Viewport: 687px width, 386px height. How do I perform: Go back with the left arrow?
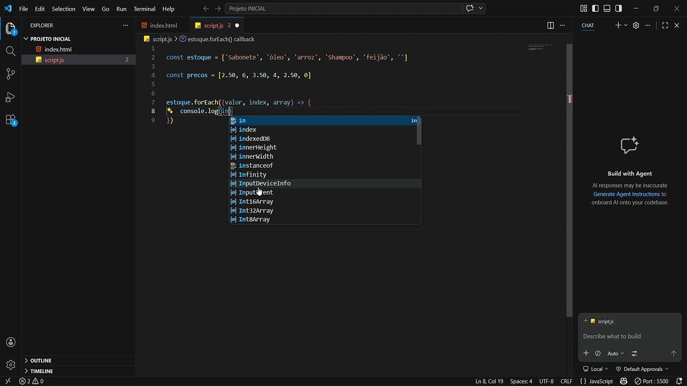[x=206, y=9]
